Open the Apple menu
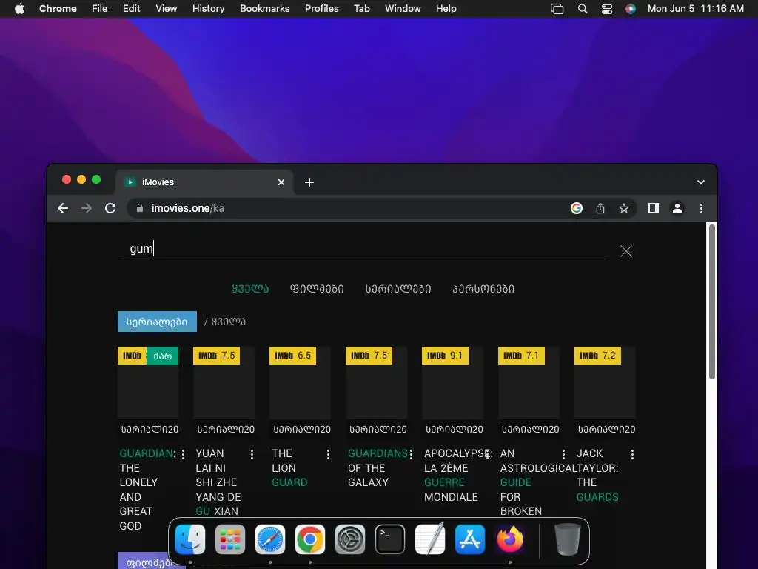This screenshot has height=569, width=758. 19,9
